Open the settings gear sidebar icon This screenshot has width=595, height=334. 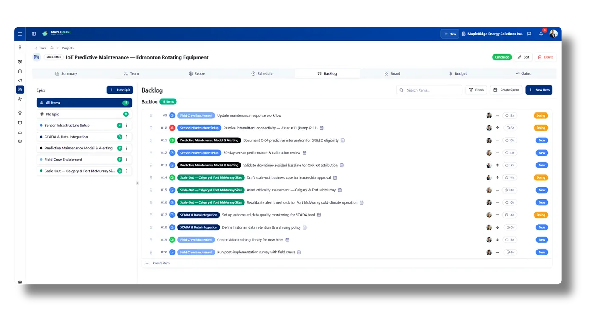click(20, 141)
